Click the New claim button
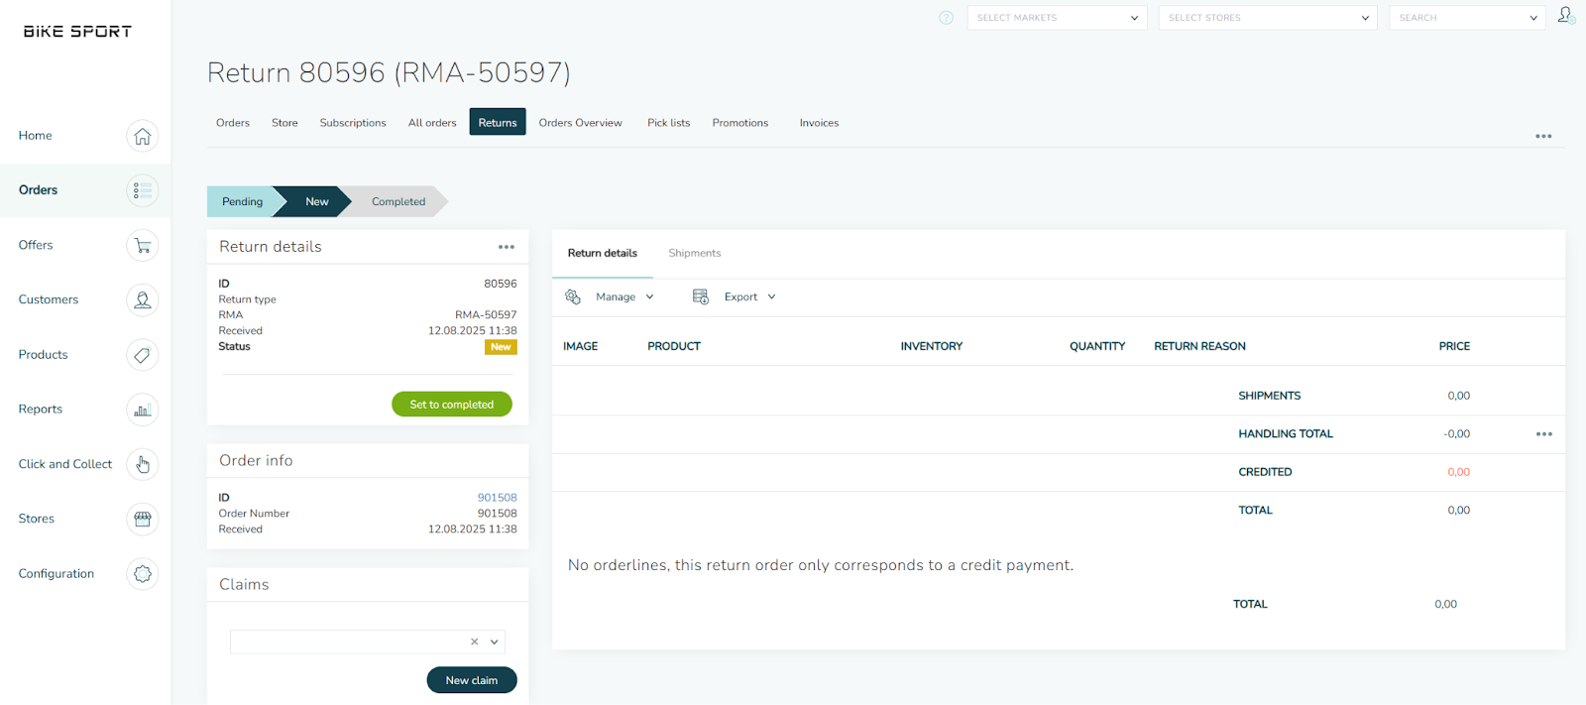1586x705 pixels. click(471, 680)
